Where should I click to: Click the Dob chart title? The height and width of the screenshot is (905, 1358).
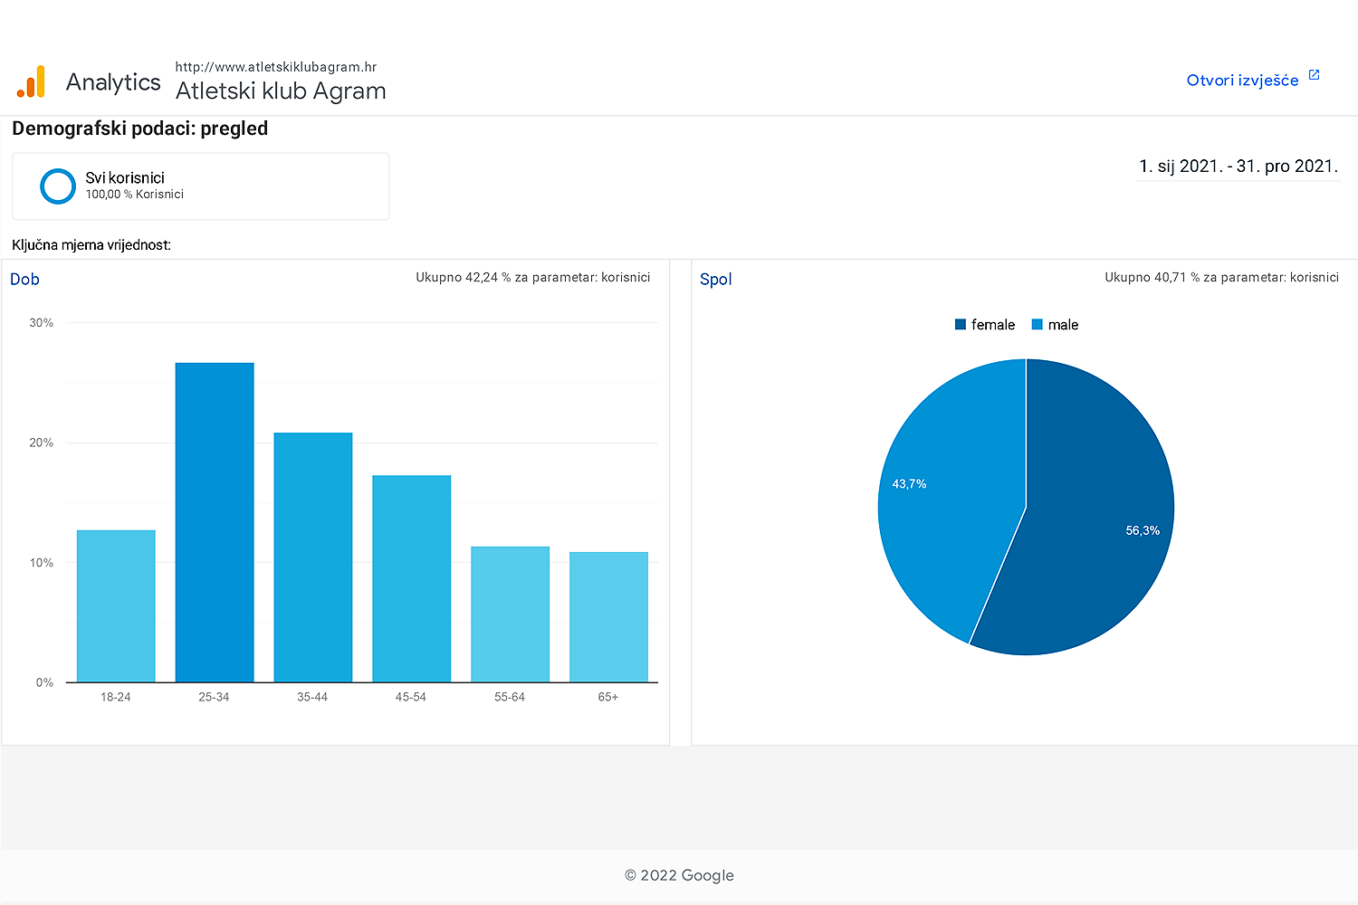point(24,280)
